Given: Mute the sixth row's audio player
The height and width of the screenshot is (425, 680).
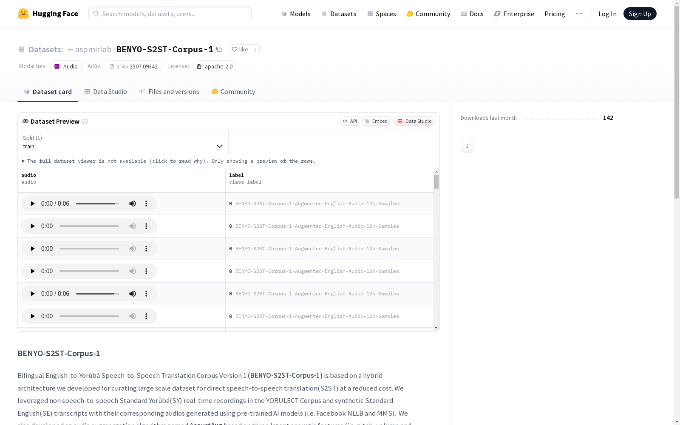Looking at the screenshot, I should [x=133, y=316].
